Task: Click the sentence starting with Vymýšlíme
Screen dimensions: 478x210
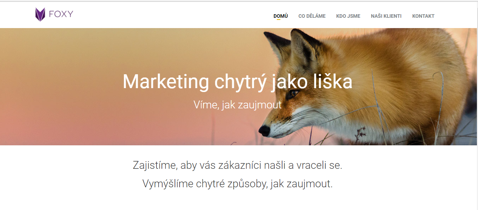Action: pyautogui.click(x=237, y=184)
